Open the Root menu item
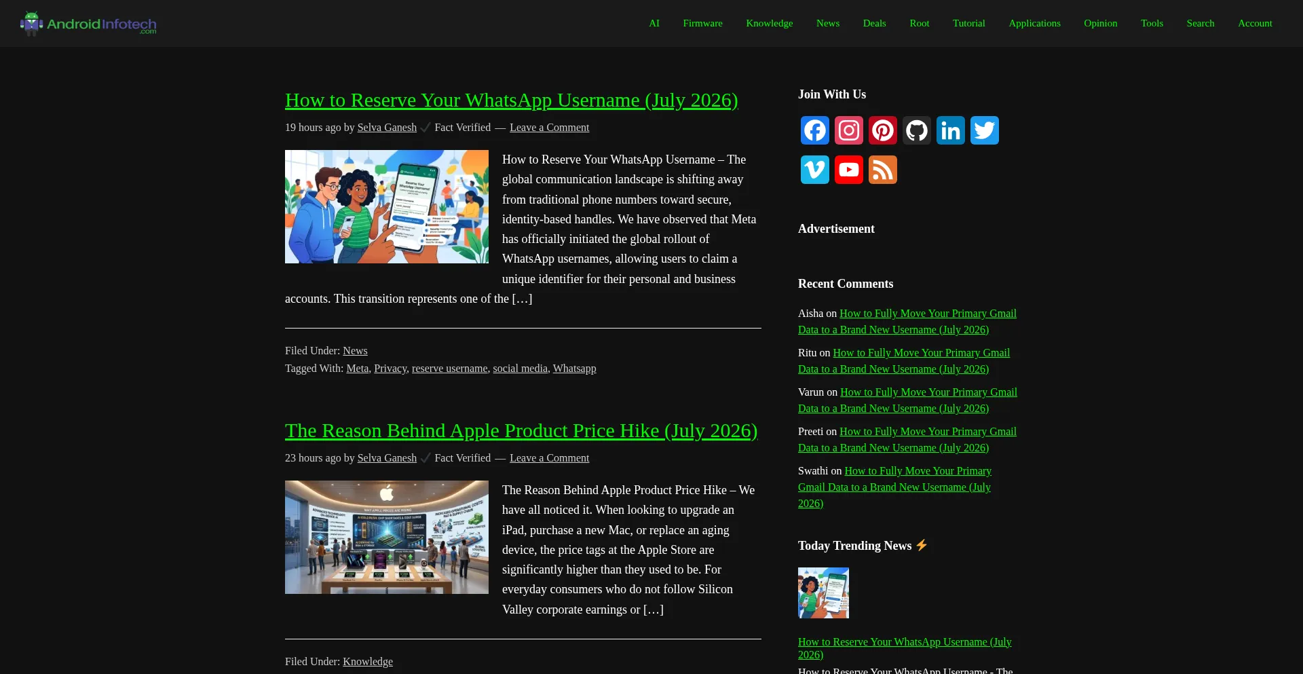The width and height of the screenshot is (1303, 674). (920, 23)
